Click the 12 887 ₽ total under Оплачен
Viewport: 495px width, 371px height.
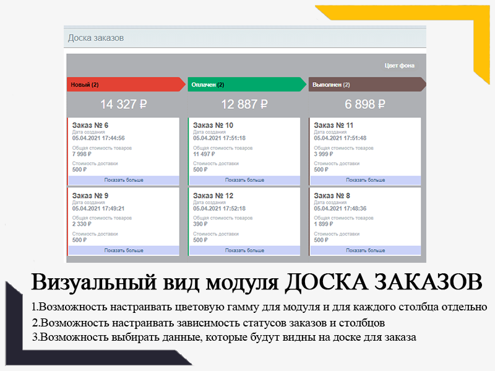[x=245, y=104]
